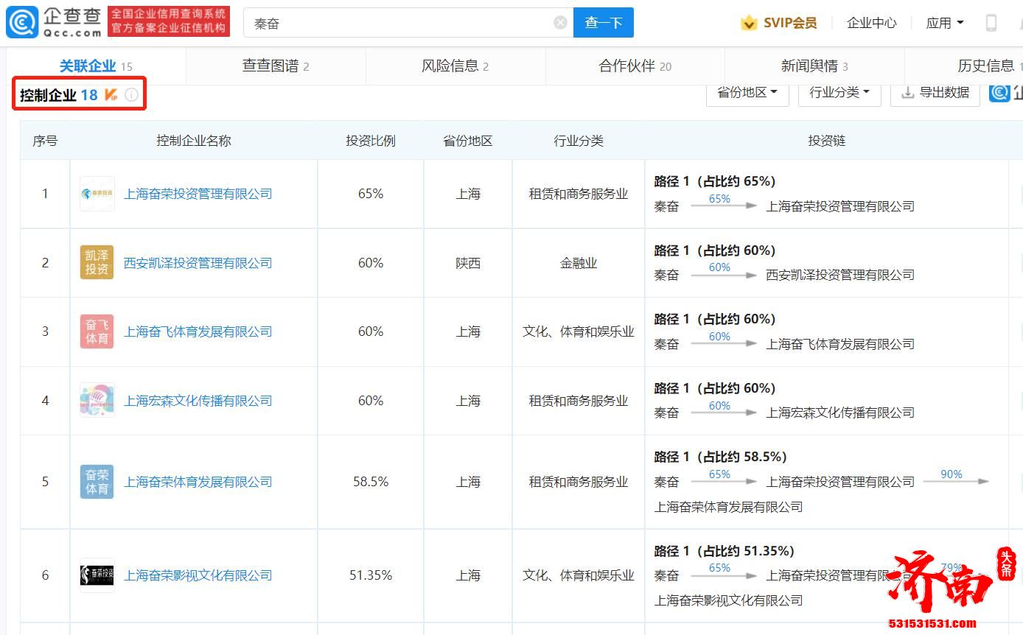Open 上海奋荣体育发展有限公司 link in row 5

(x=198, y=482)
